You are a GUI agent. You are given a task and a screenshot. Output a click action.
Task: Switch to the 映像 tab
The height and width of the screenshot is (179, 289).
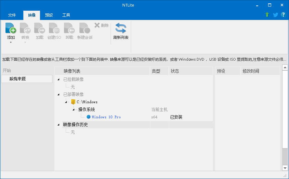click(32, 15)
